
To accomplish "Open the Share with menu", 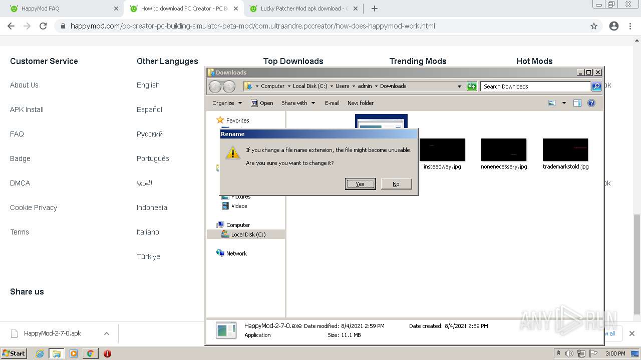I will pos(298,103).
